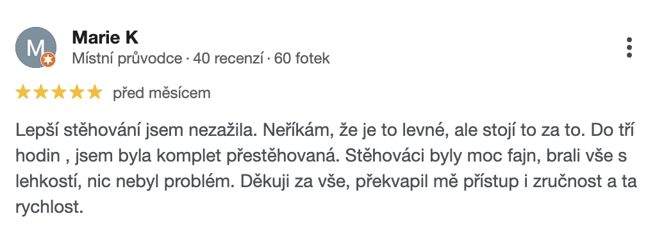The height and width of the screenshot is (241, 664).
Task: Click the final word rychlost
Action: [49, 208]
